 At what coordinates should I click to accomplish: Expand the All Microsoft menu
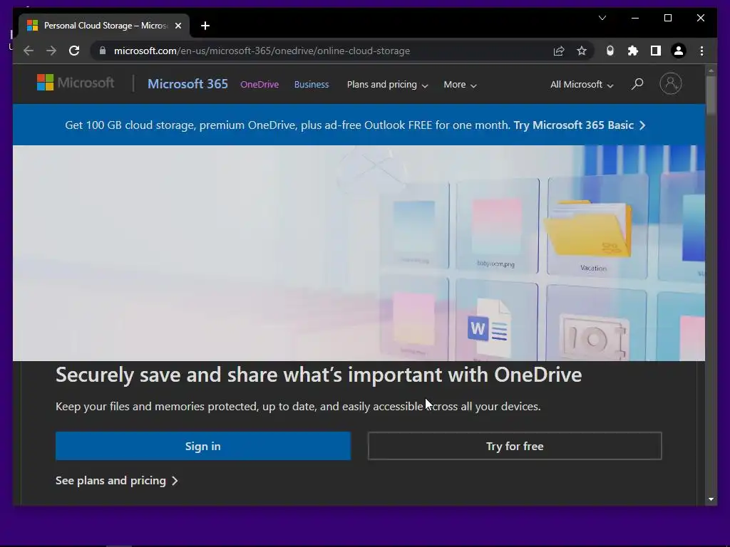click(582, 85)
